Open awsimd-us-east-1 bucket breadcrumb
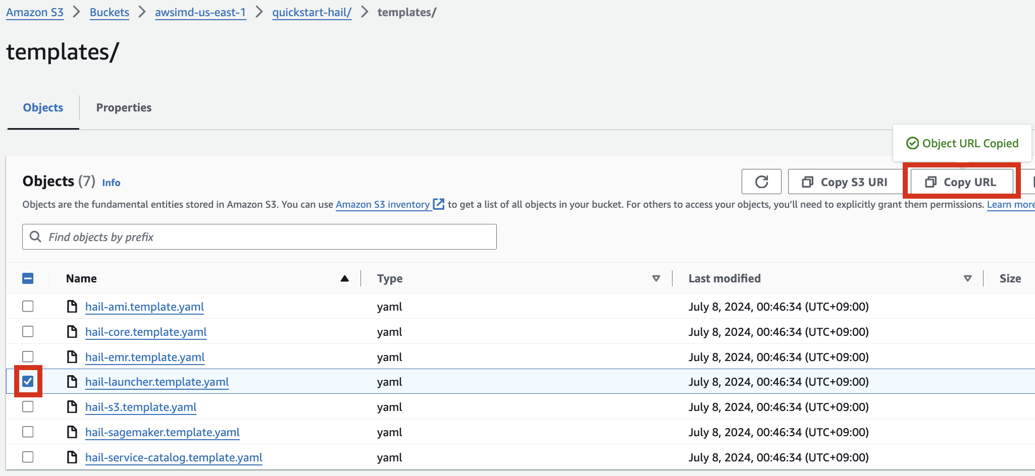This screenshot has width=1035, height=476. (x=200, y=12)
